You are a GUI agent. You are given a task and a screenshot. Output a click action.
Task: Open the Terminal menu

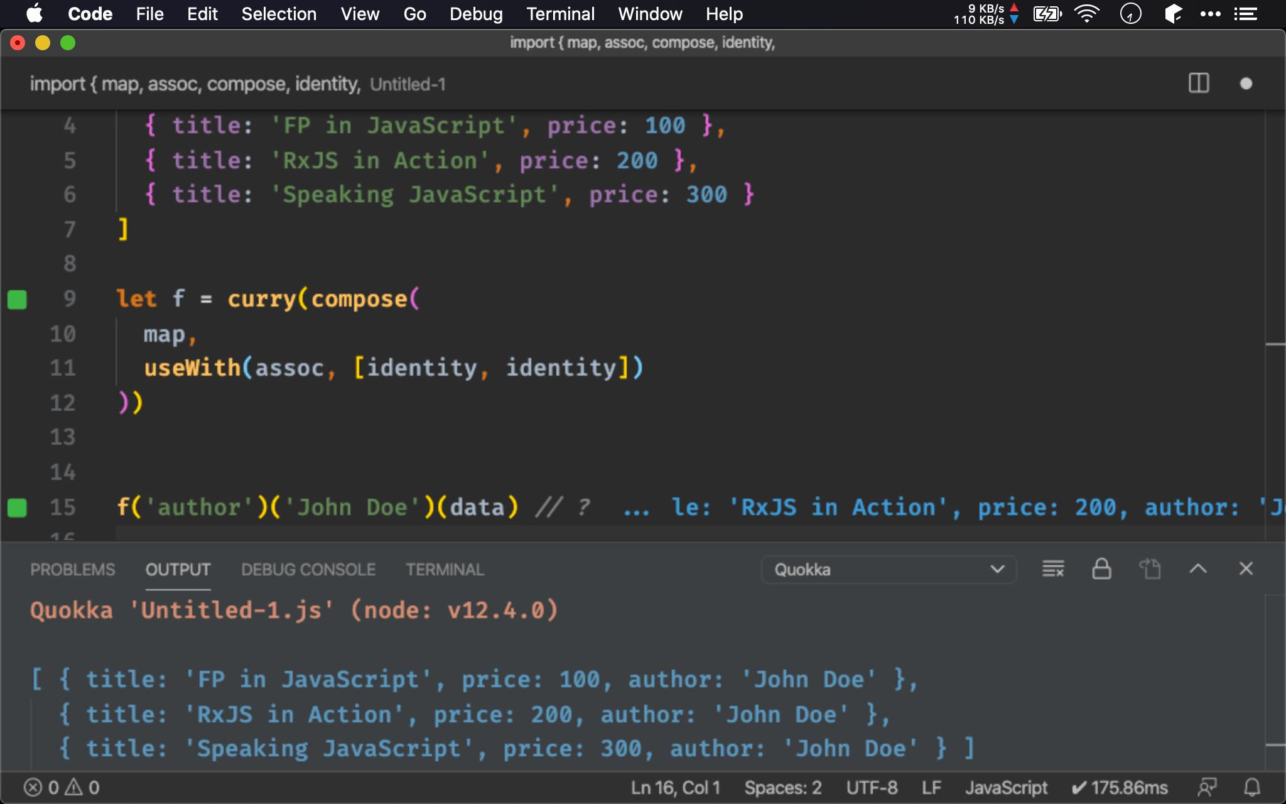click(x=560, y=14)
